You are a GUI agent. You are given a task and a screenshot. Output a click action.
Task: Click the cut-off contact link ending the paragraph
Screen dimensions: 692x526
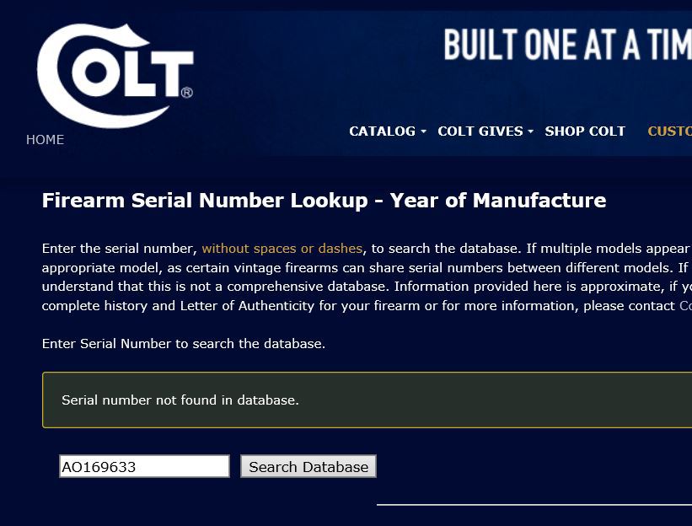point(685,306)
